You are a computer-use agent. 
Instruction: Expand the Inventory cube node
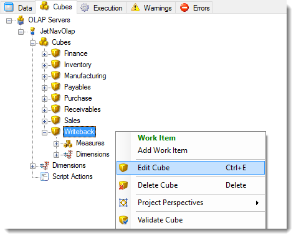(x=44, y=65)
